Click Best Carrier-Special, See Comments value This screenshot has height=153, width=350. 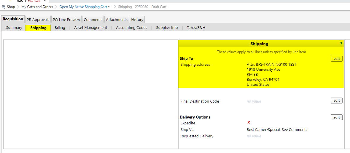(x=277, y=129)
